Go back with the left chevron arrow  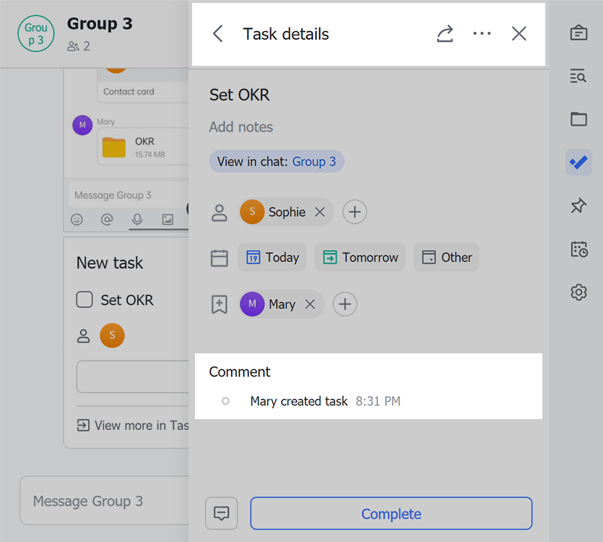pos(217,33)
